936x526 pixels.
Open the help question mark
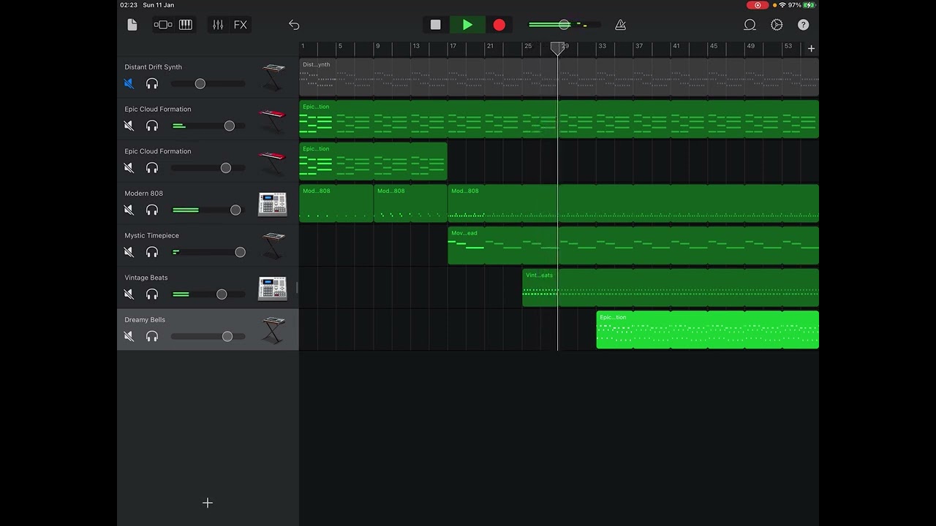click(x=803, y=25)
